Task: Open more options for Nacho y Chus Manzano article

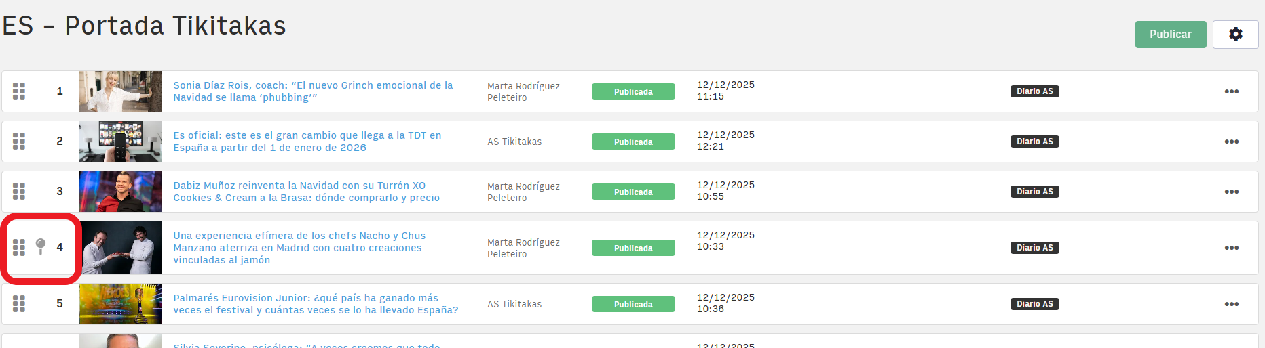Action: [x=1231, y=248]
